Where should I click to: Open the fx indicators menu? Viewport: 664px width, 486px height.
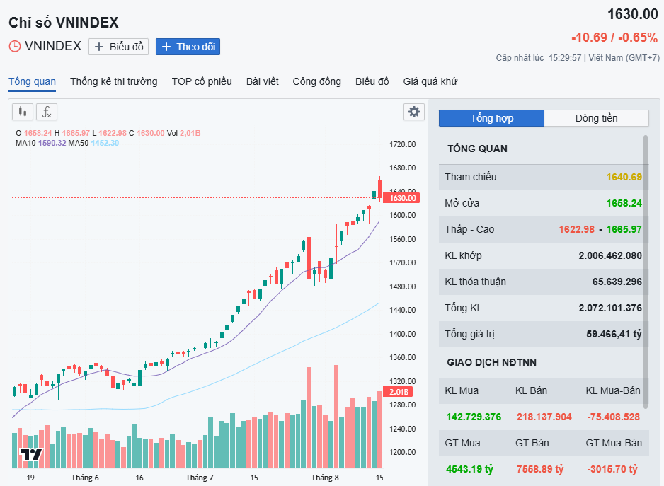pyautogui.click(x=47, y=112)
